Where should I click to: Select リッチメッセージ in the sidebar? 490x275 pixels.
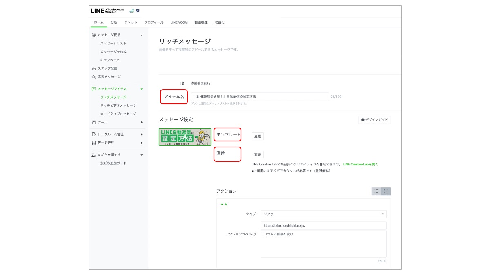[114, 97]
